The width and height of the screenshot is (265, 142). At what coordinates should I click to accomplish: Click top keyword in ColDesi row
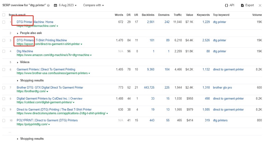pos(228,98)
